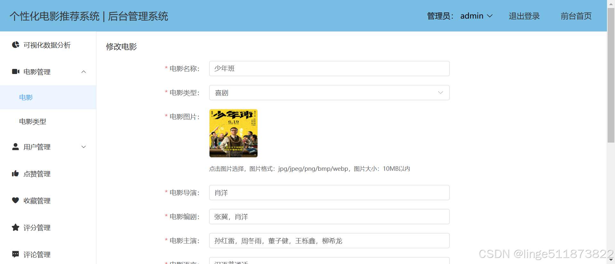Click the star icon beside 评分管理
The height and width of the screenshot is (264, 615).
coord(15,227)
